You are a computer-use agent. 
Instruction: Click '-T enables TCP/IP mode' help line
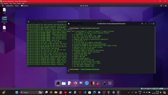[80, 55]
